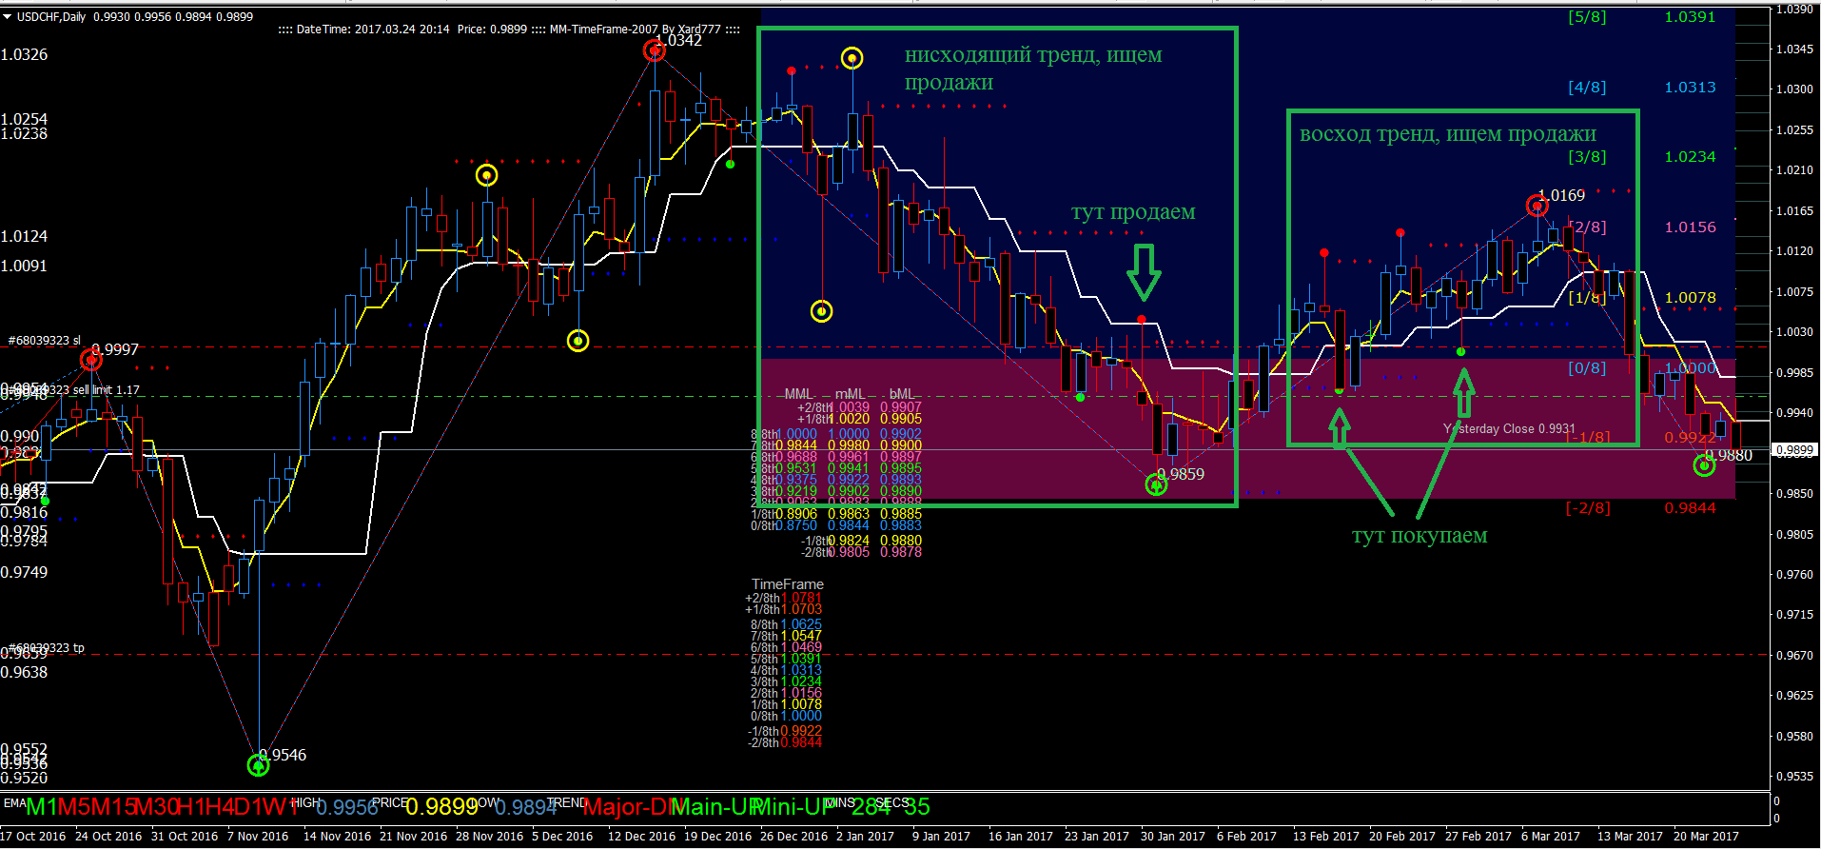Click the green circle marker labeled 0.9859
Image resolution: width=1821 pixels, height=849 pixels.
[1156, 485]
